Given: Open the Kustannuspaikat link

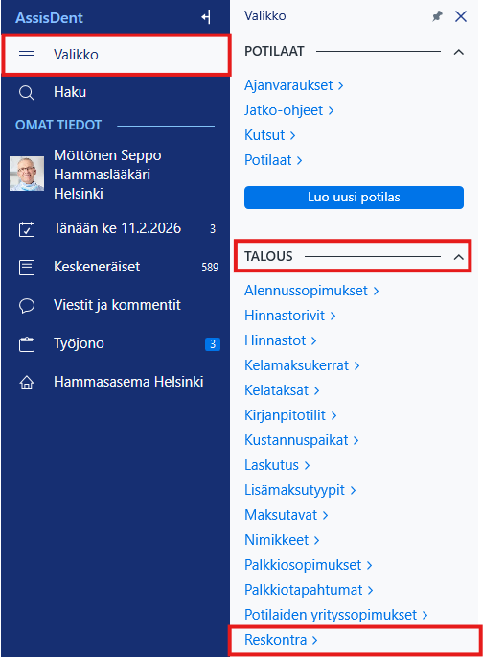Looking at the screenshot, I should (301, 440).
